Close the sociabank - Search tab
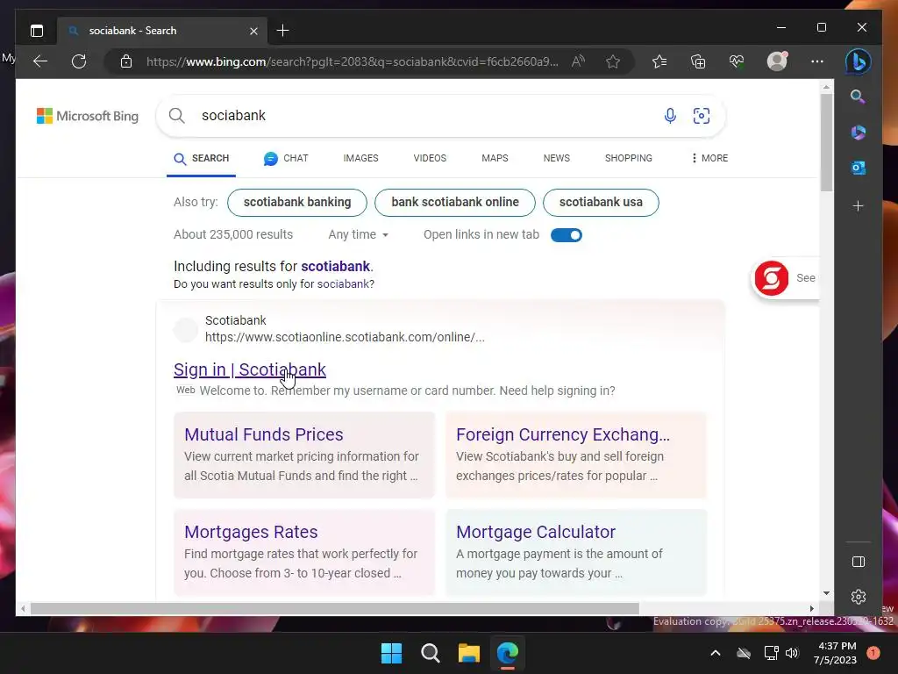Screen dimensions: 898x674 [253, 31]
